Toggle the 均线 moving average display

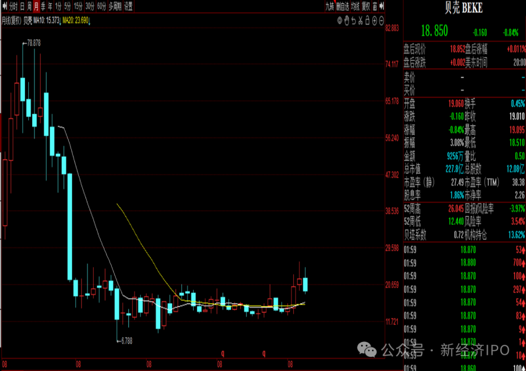355,6
